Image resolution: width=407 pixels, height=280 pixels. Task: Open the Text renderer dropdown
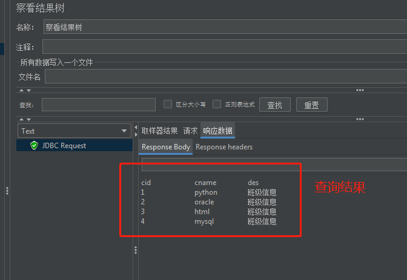coord(74,131)
